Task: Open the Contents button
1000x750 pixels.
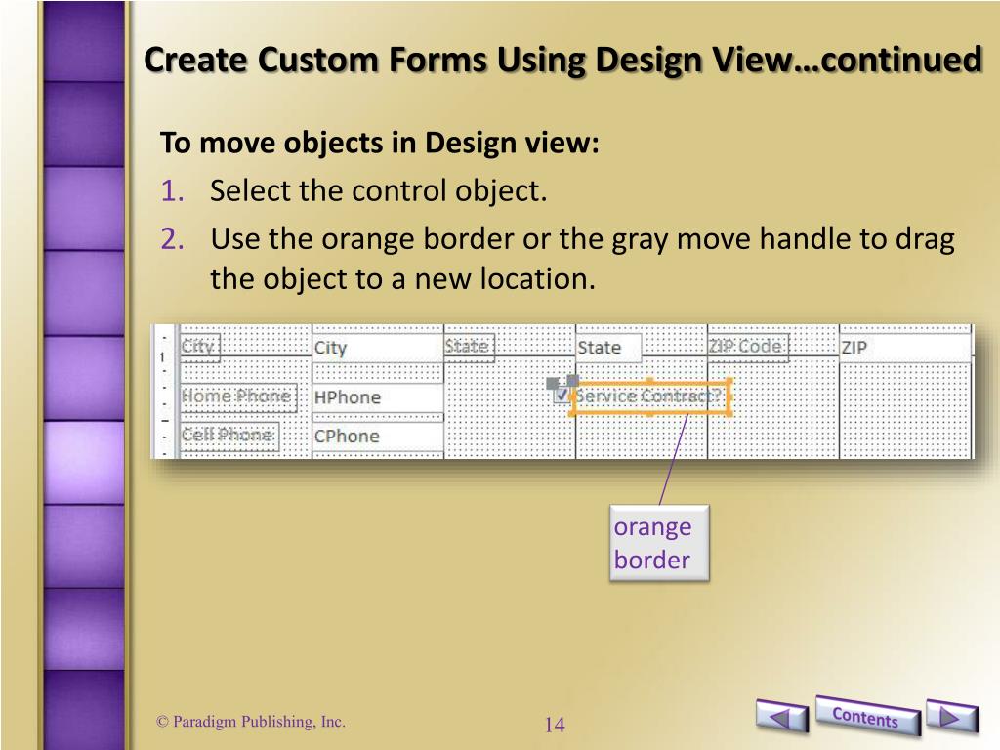Action: pos(867,716)
